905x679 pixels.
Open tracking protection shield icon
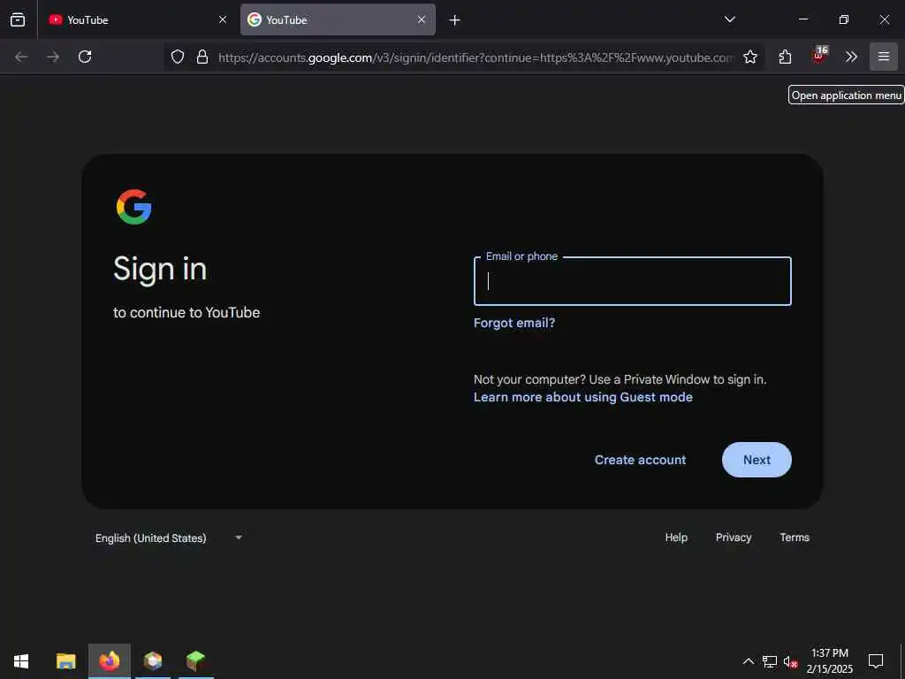click(178, 57)
